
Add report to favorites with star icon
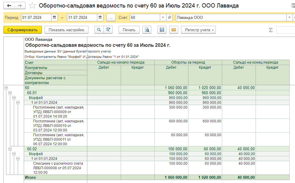tap(32, 6)
